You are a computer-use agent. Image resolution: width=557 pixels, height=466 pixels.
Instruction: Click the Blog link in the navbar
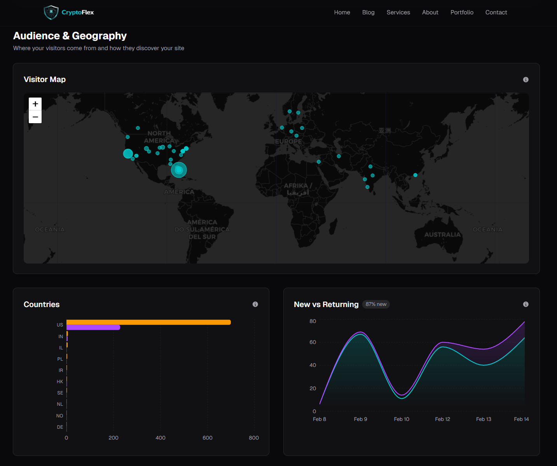(x=368, y=12)
